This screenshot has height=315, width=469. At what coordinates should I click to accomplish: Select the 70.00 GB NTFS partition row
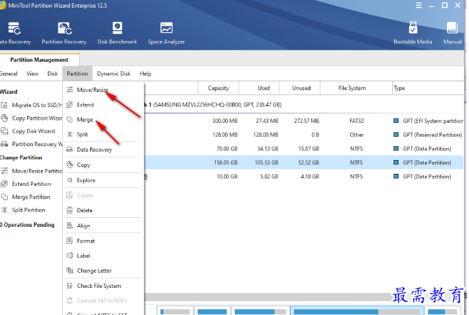(x=304, y=149)
